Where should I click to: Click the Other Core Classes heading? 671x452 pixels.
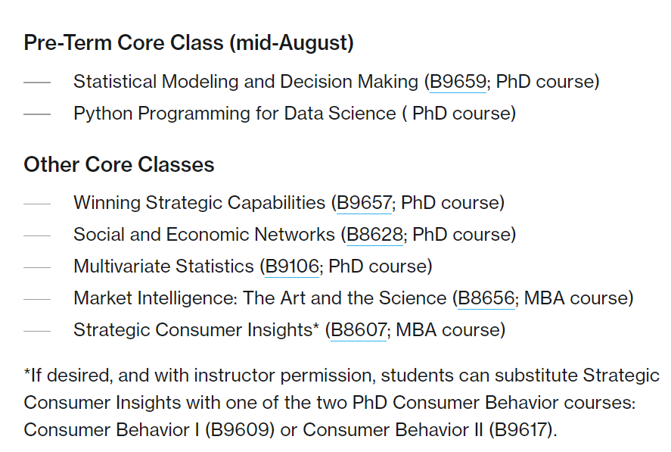pyautogui.click(x=119, y=164)
